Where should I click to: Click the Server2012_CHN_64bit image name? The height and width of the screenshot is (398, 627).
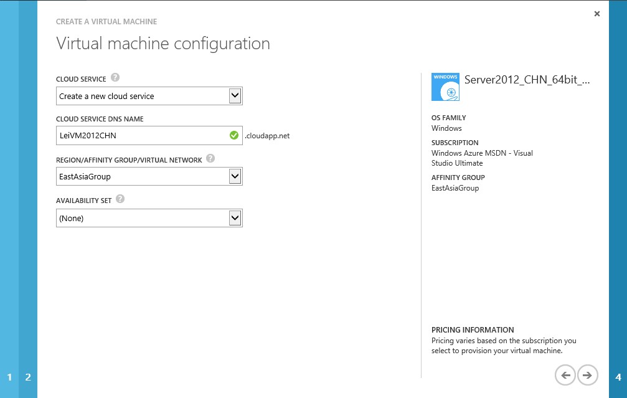click(527, 80)
